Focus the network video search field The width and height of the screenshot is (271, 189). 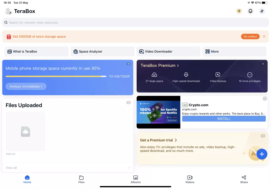click(x=135, y=22)
